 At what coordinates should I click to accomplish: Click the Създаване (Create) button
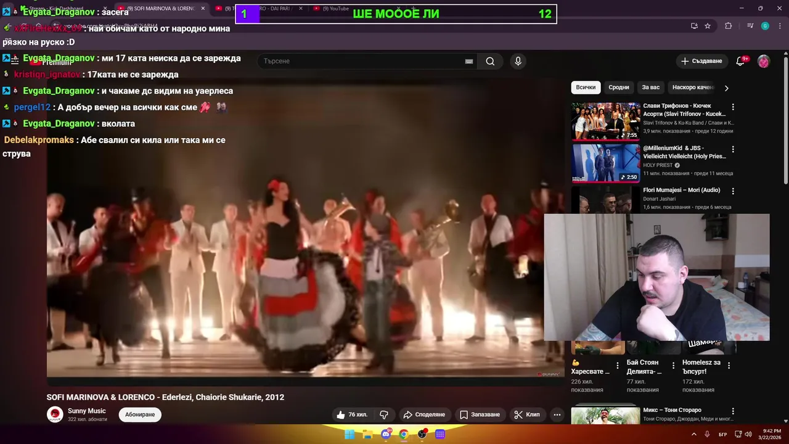701,61
